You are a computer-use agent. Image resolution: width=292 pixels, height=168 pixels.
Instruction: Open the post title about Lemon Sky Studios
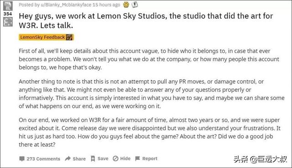146,21
